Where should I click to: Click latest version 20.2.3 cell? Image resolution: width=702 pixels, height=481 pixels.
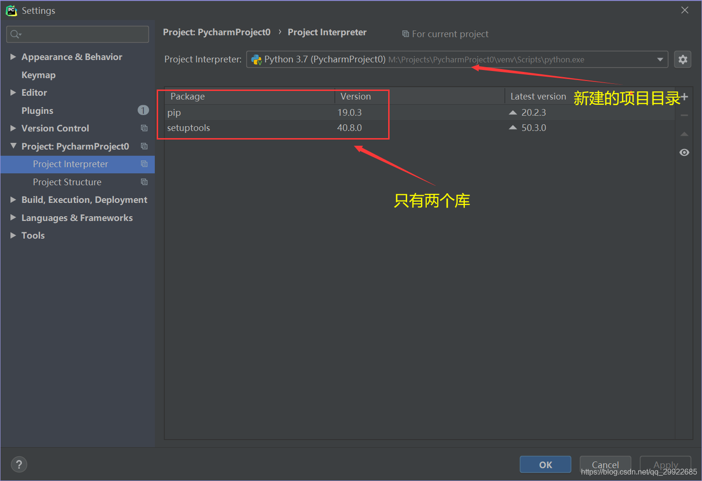[533, 112]
